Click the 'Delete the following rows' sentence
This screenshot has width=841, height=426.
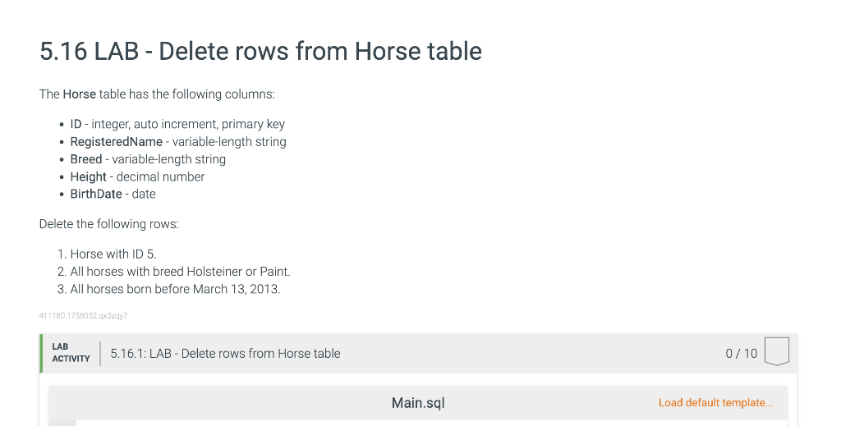[109, 224]
